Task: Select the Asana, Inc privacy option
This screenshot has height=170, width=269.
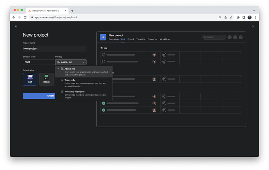Action: (84, 72)
